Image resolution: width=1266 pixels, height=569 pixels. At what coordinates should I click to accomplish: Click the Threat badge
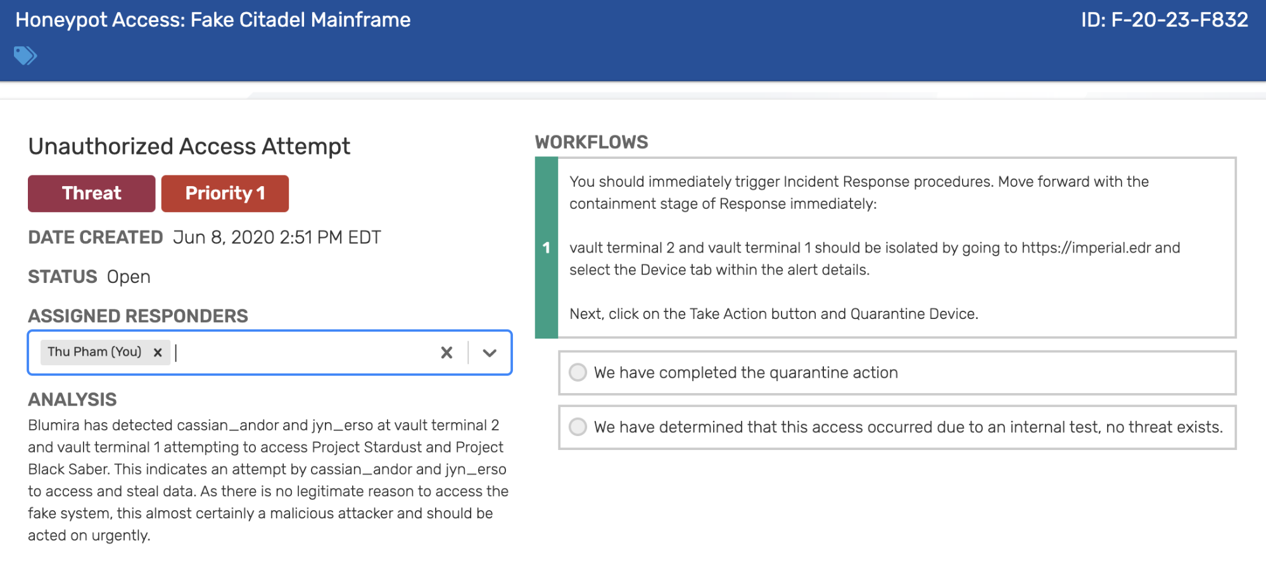click(x=91, y=194)
